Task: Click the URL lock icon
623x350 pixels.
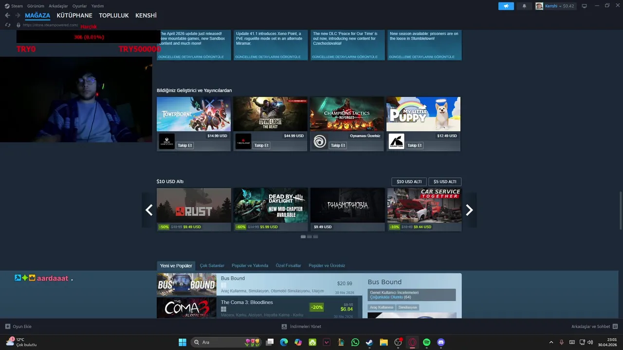Action: [x=18, y=25]
